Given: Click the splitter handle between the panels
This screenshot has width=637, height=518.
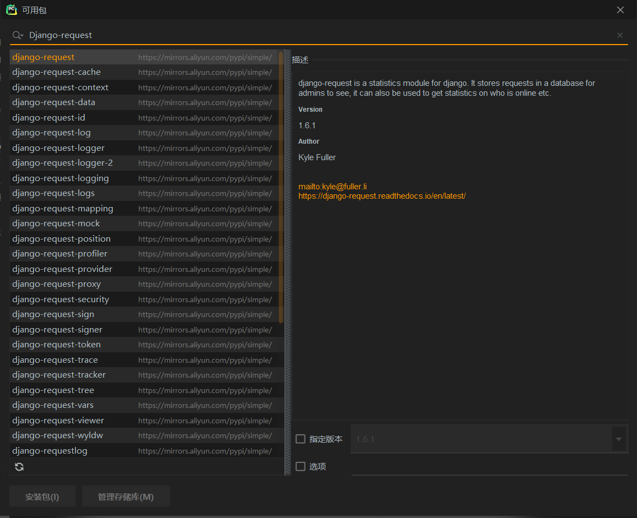Looking at the screenshot, I should pos(287,262).
